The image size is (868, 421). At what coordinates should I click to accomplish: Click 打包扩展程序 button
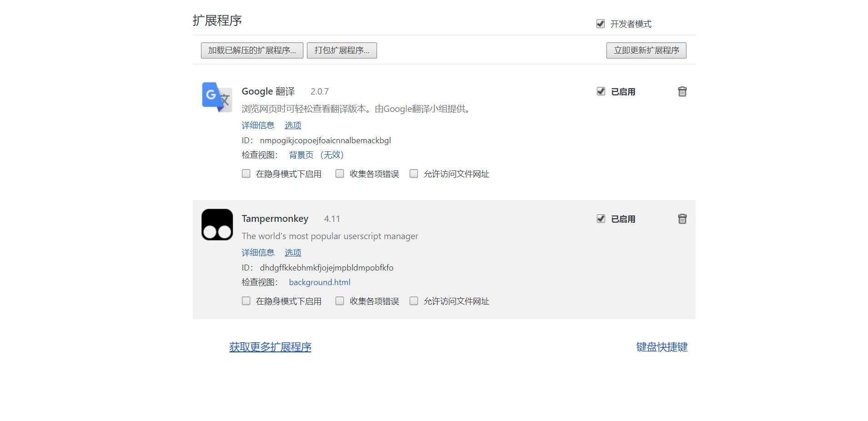coord(342,50)
